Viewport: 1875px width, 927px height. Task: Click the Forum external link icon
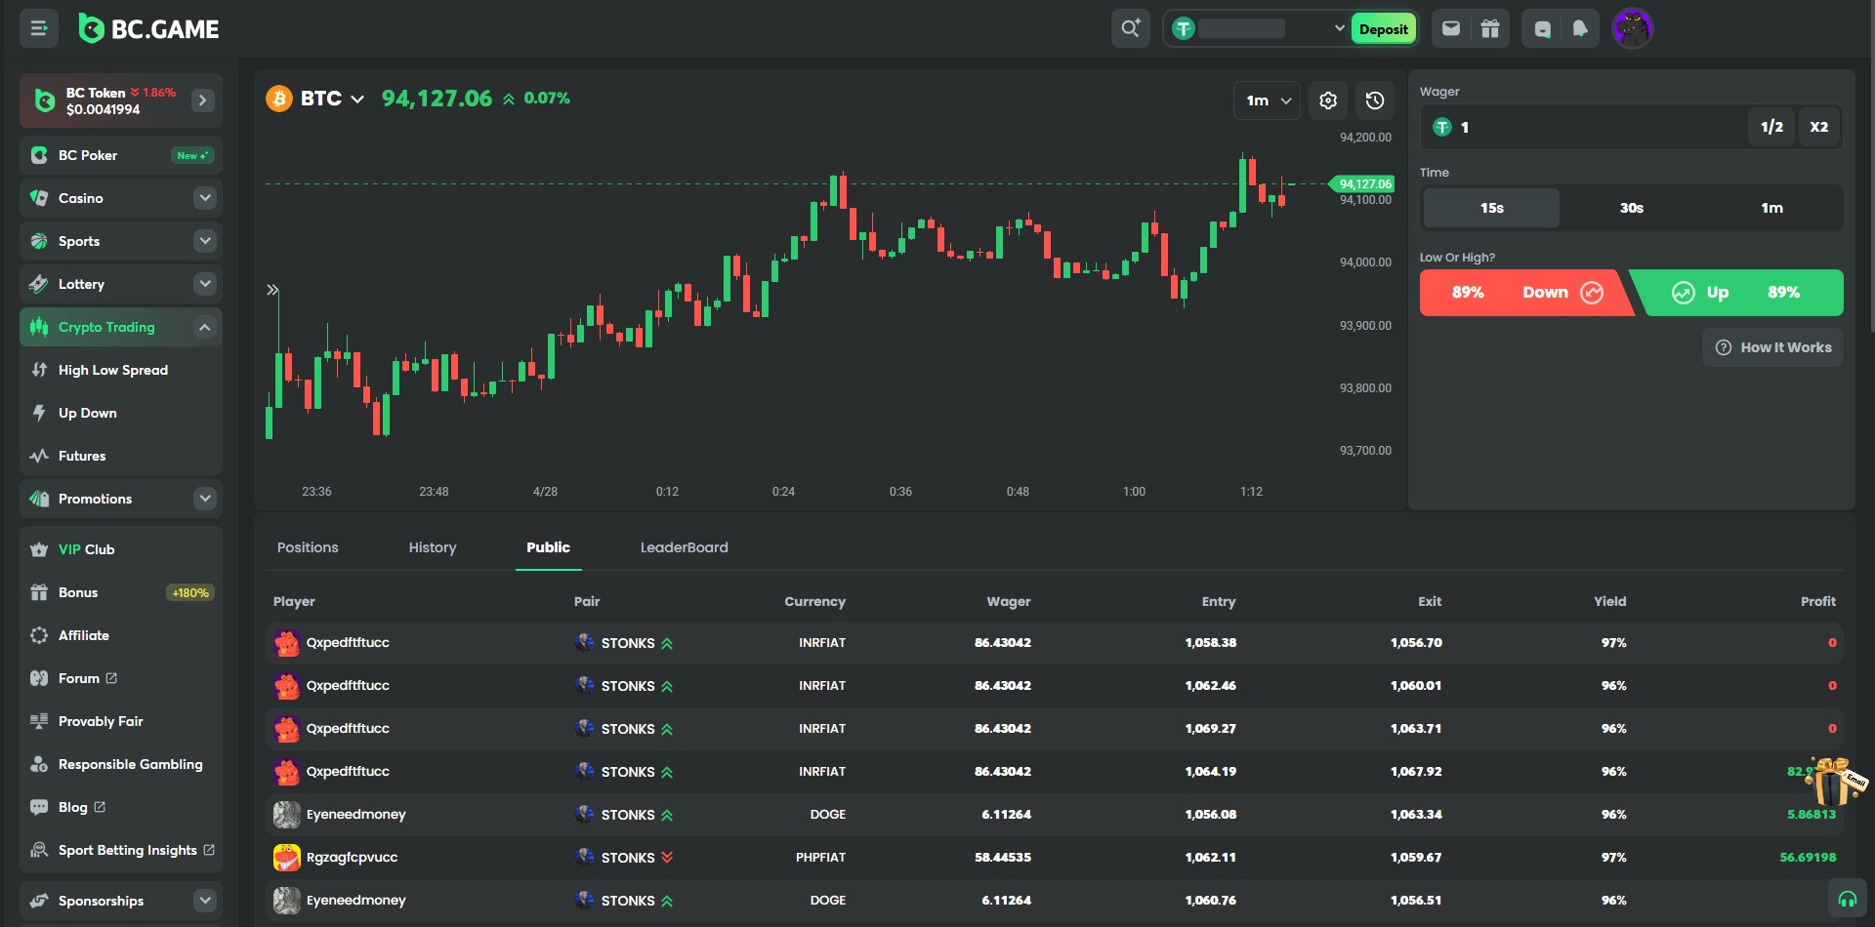(x=111, y=678)
